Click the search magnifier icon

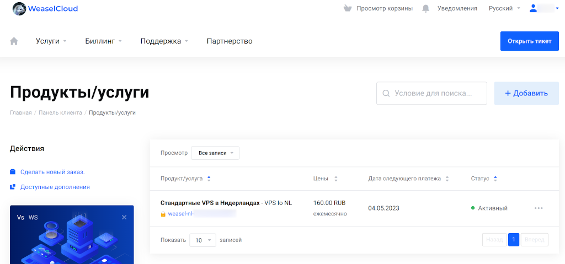point(386,93)
